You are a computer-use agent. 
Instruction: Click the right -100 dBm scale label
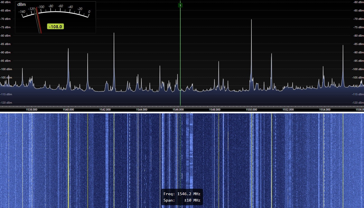[358, 69]
